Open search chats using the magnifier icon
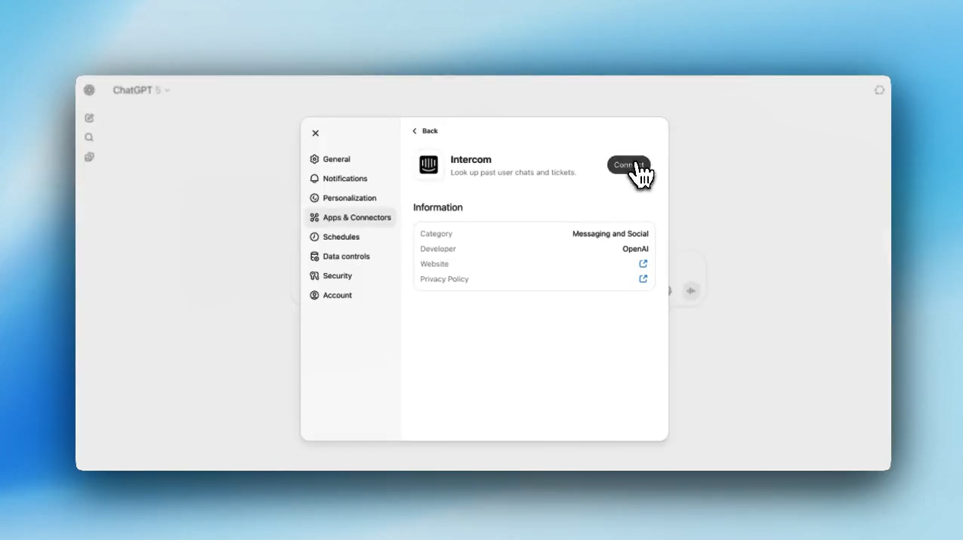 pos(89,137)
